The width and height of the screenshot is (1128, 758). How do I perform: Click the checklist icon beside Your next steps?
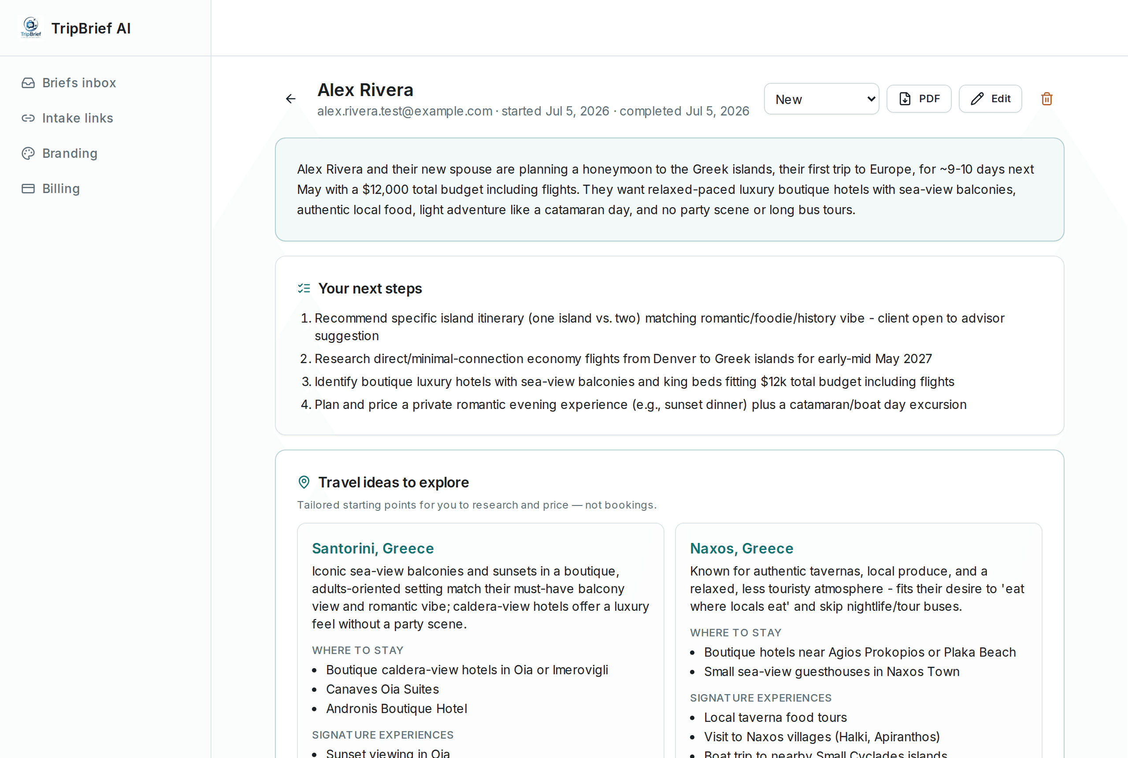(304, 289)
